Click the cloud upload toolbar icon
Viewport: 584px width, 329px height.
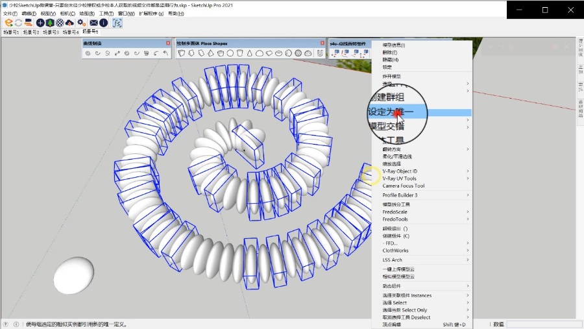pyautogui.click(x=69, y=23)
